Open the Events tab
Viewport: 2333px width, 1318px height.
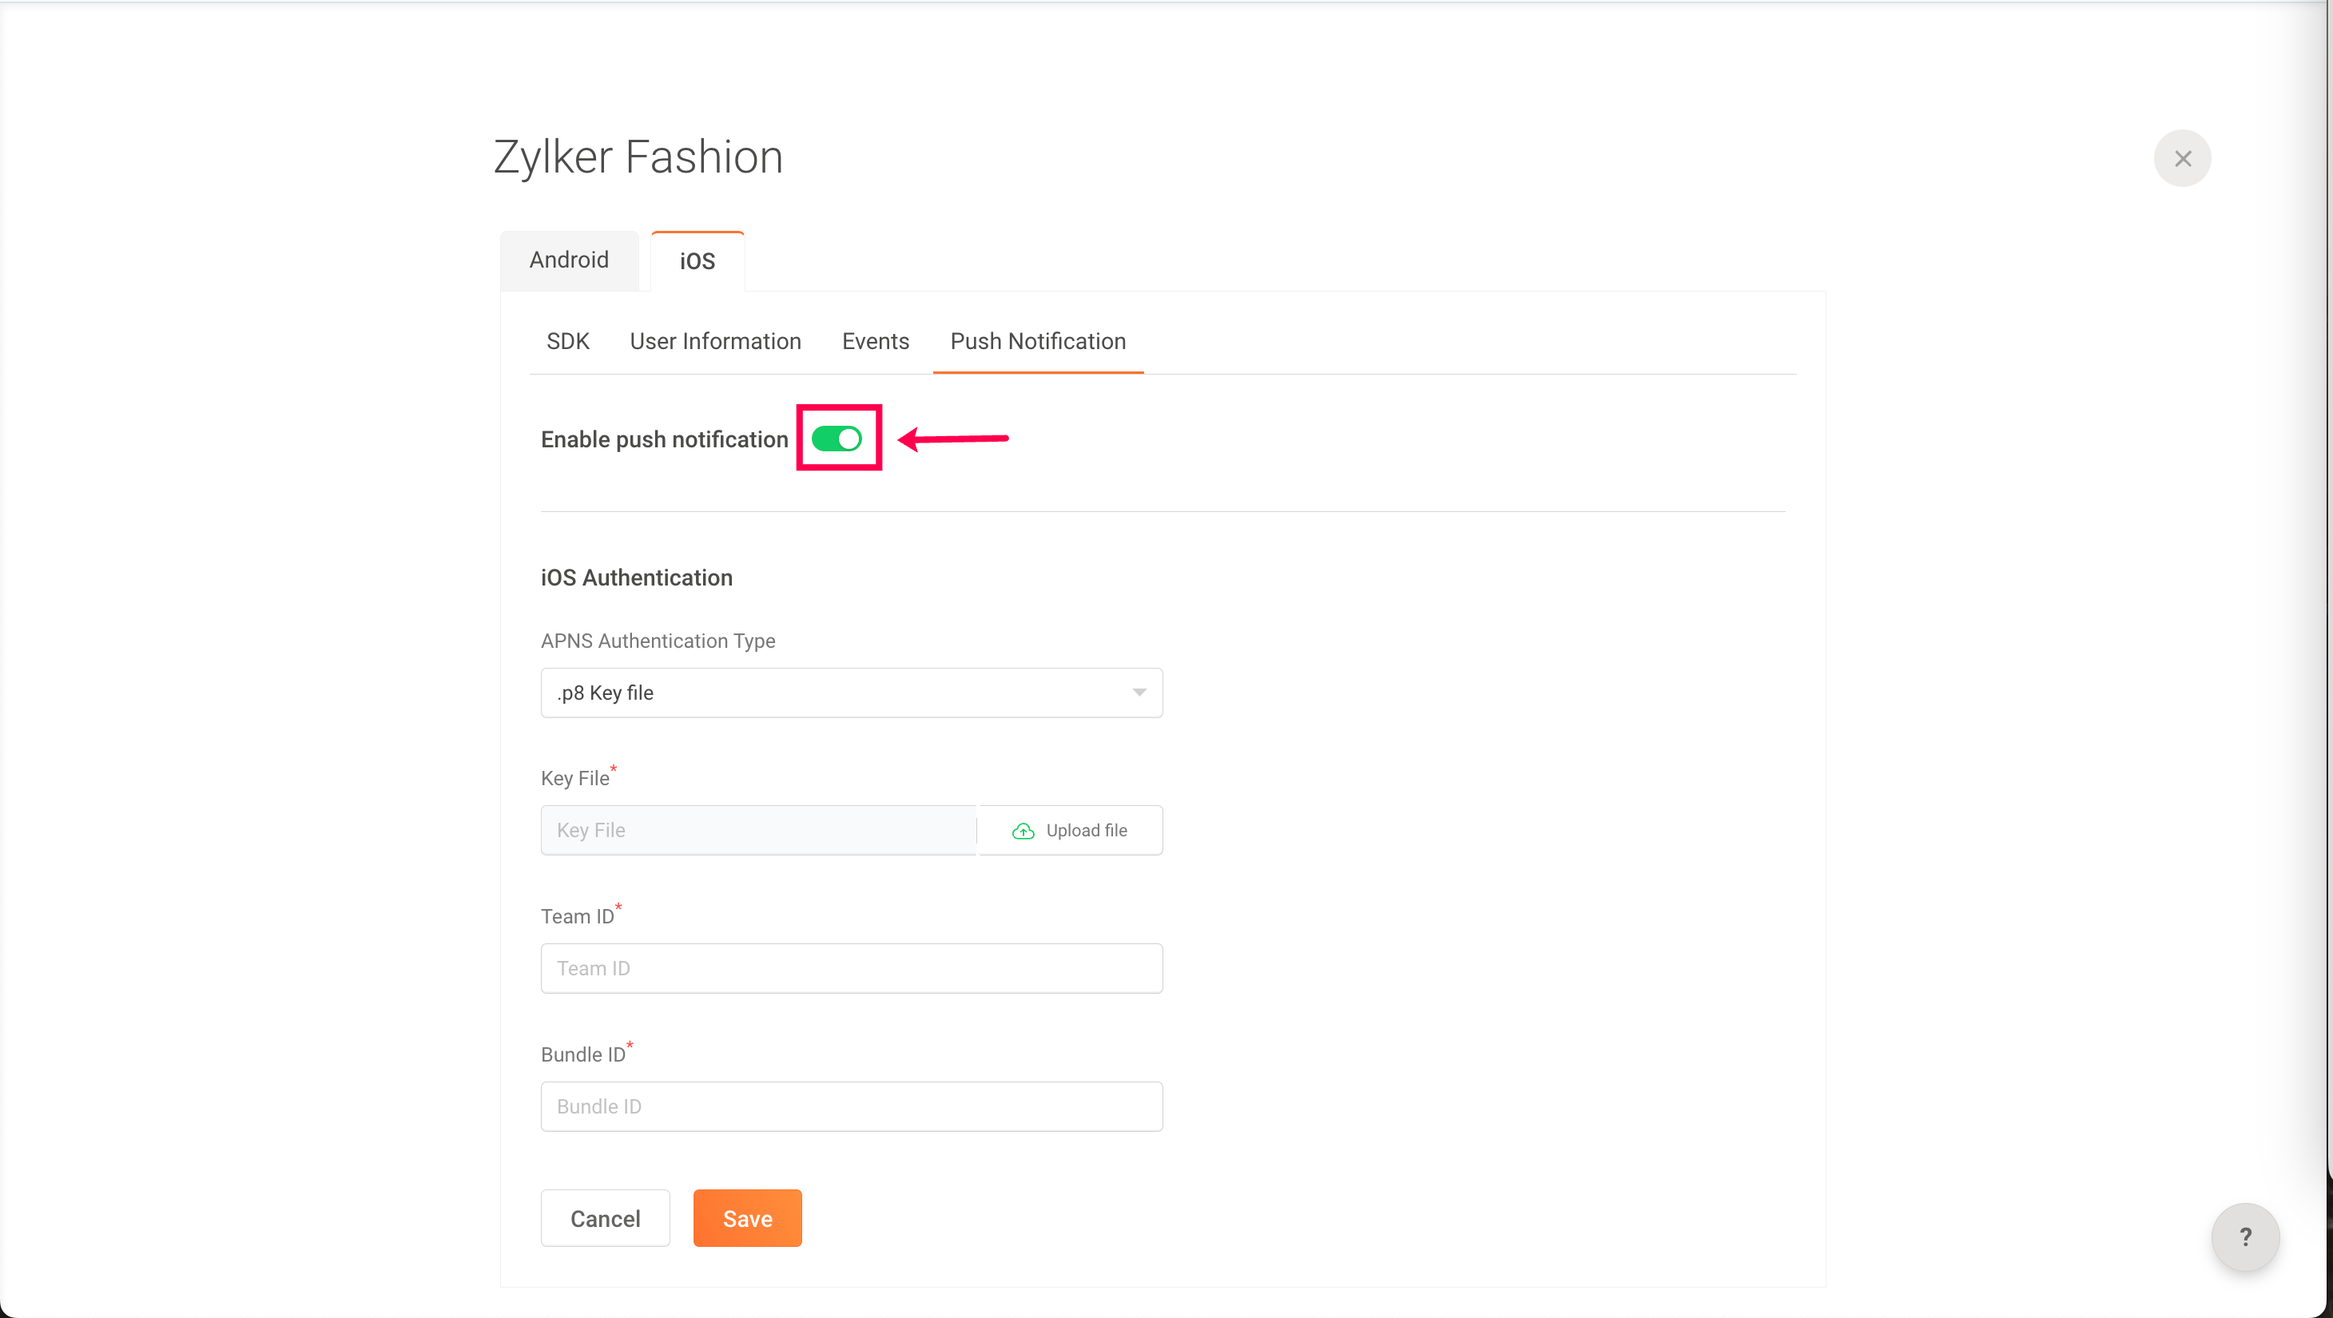coord(875,341)
